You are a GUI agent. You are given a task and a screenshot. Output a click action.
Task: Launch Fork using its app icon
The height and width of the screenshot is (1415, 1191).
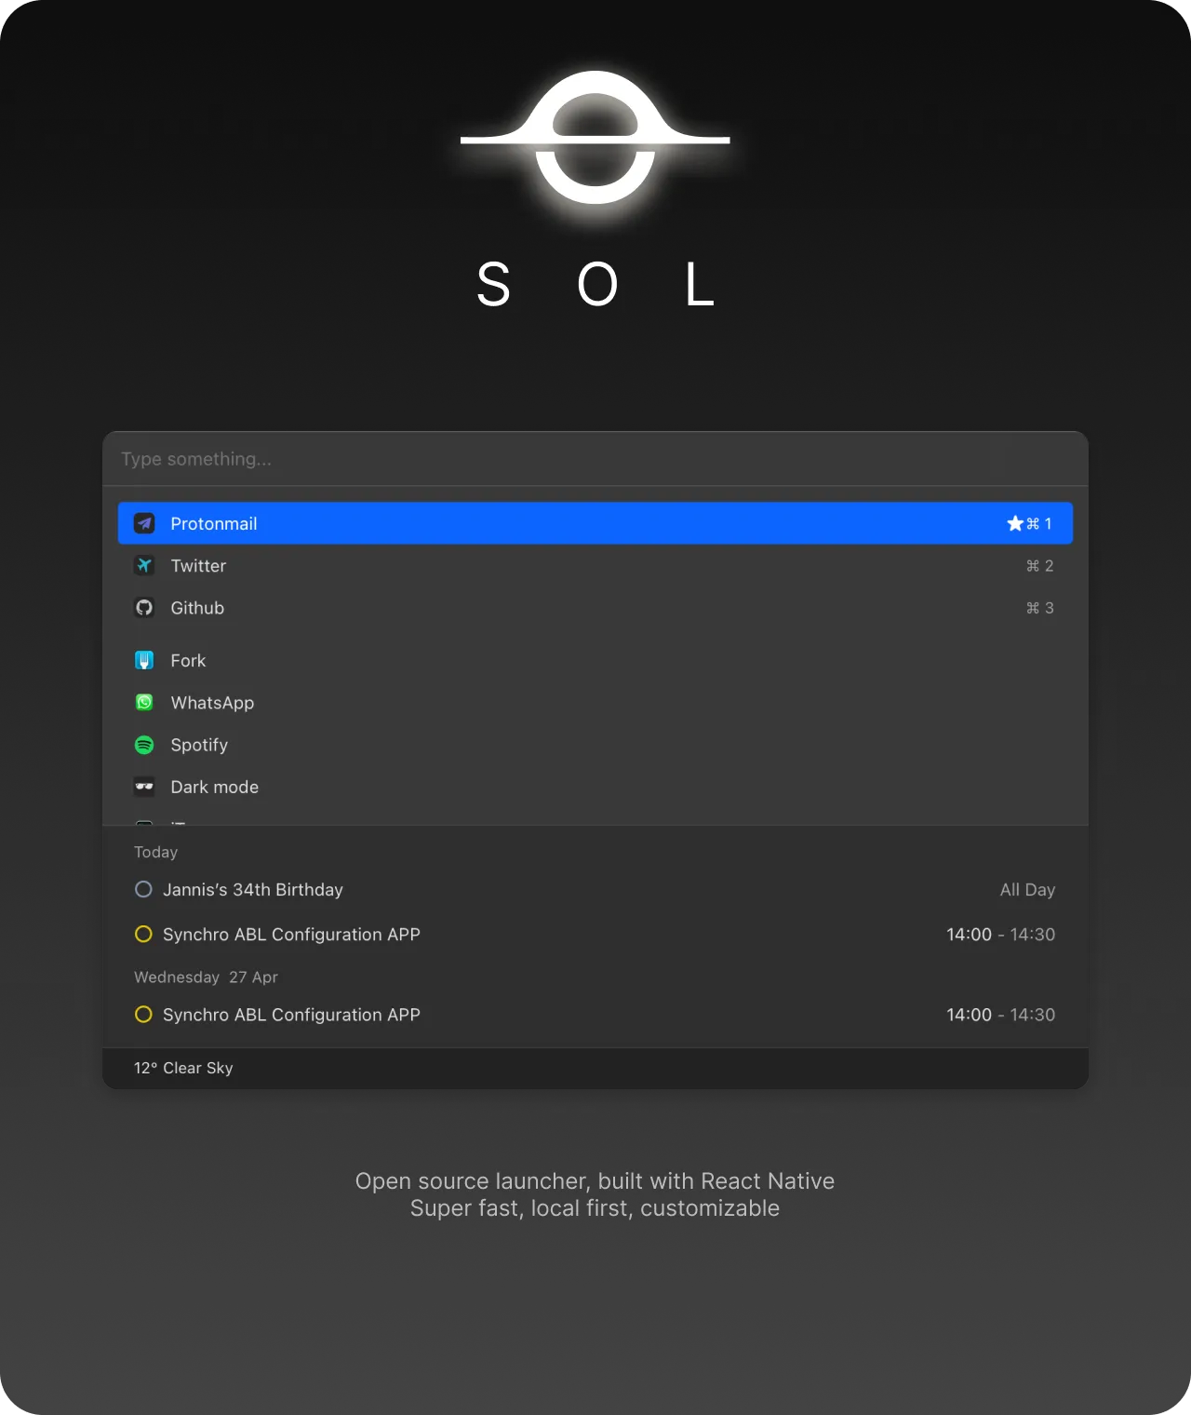144,660
